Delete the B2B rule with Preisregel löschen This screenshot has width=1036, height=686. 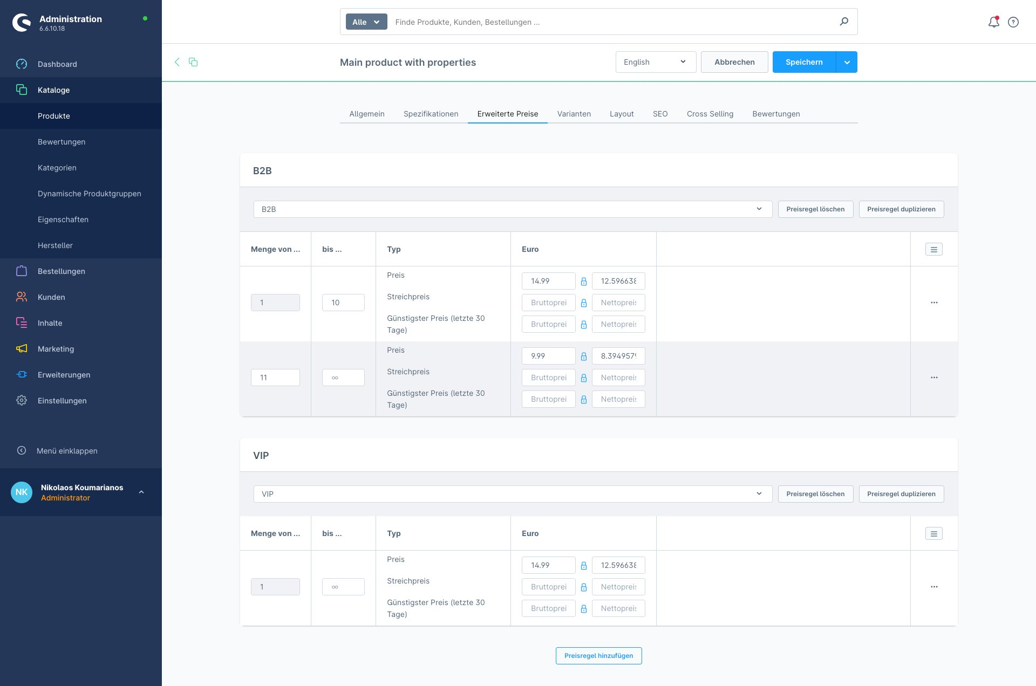coord(815,209)
